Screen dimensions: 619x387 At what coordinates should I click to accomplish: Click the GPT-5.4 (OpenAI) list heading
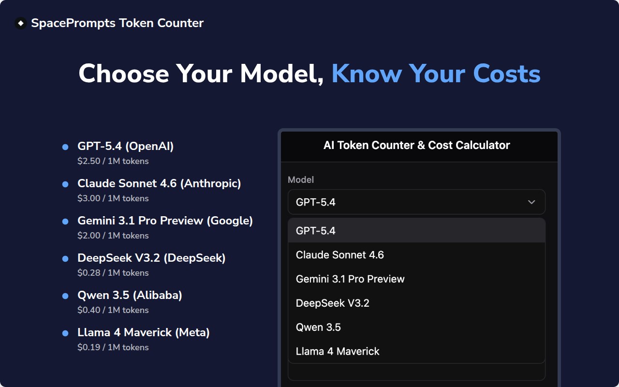pyautogui.click(x=125, y=146)
